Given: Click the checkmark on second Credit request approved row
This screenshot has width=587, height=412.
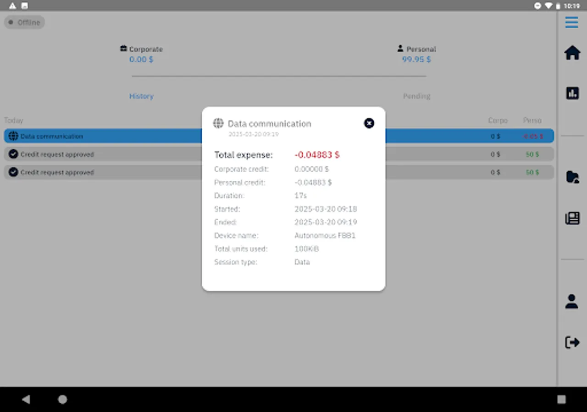Looking at the screenshot, I should [x=13, y=172].
